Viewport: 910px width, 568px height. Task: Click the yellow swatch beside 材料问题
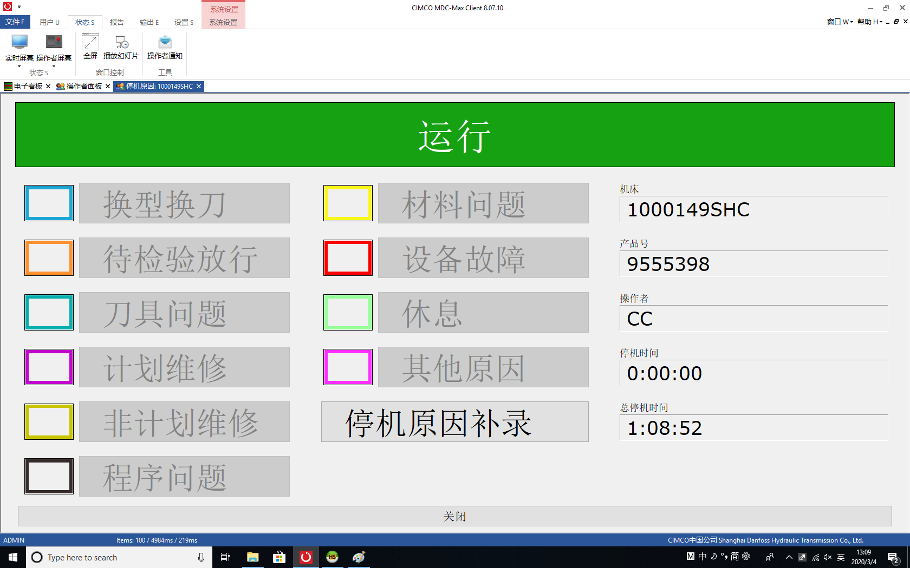348,203
